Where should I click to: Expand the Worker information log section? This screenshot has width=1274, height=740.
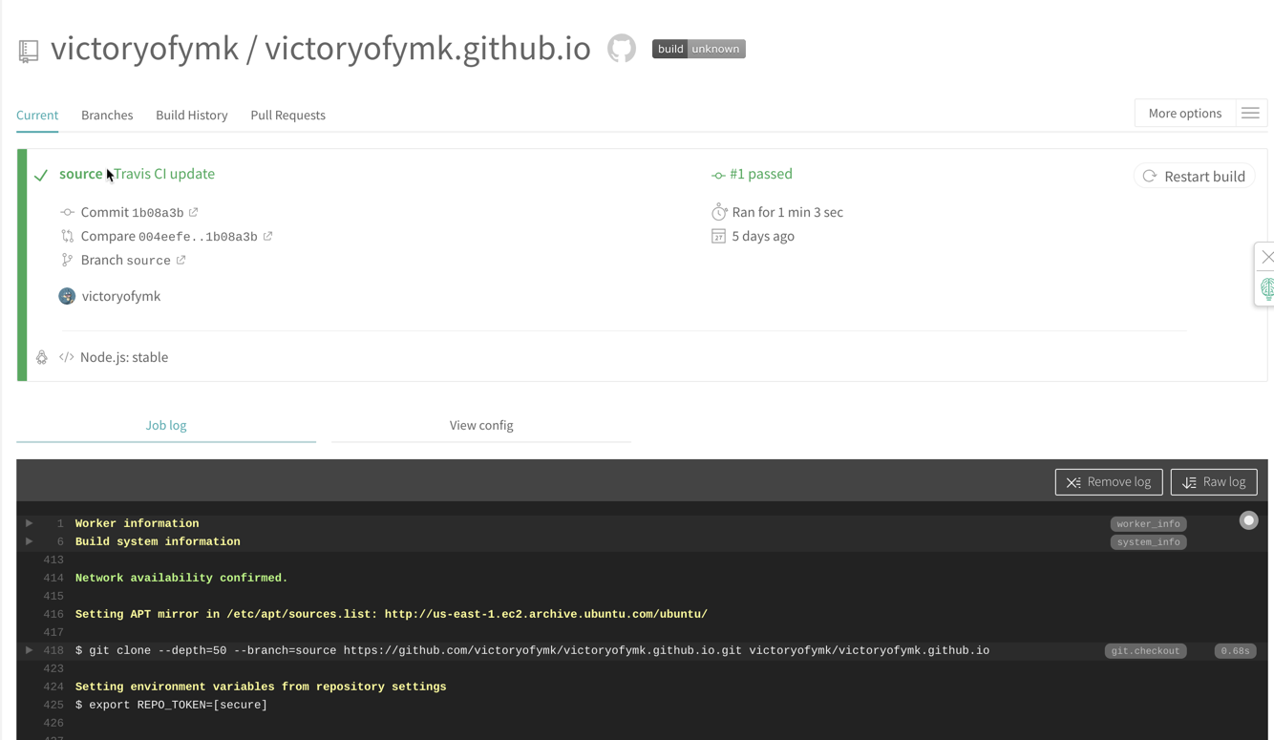point(30,523)
